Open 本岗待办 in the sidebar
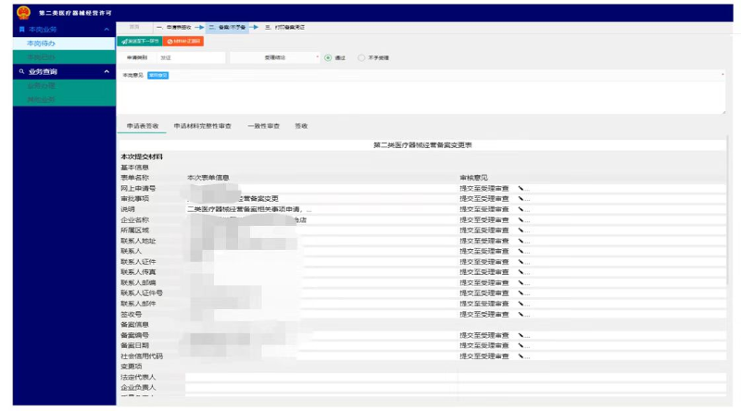The image size is (741, 411). [x=64, y=44]
